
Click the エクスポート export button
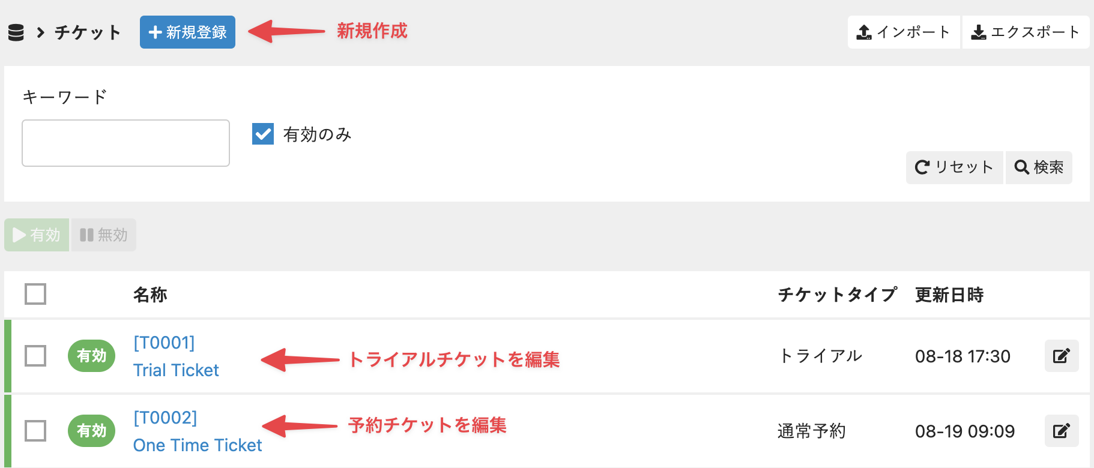click(1026, 32)
